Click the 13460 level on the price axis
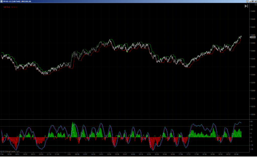Image resolution: width=257 pixels, height=157 pixels. (253, 11)
